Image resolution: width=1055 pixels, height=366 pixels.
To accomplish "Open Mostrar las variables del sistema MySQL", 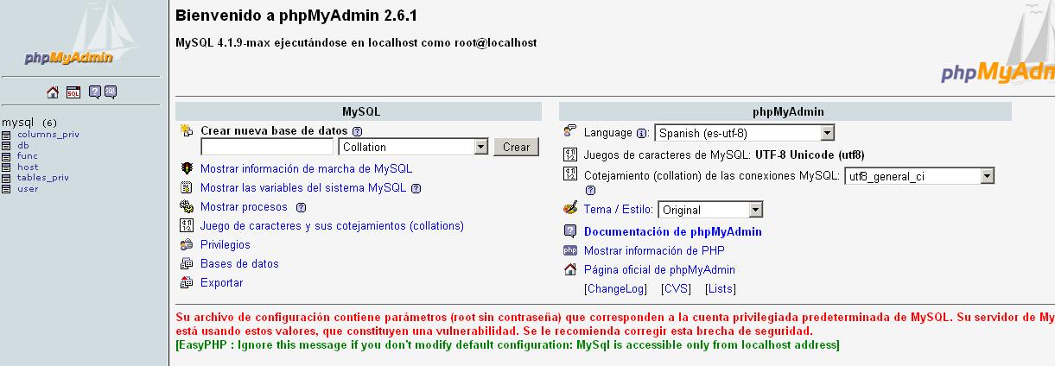I will pos(303,188).
